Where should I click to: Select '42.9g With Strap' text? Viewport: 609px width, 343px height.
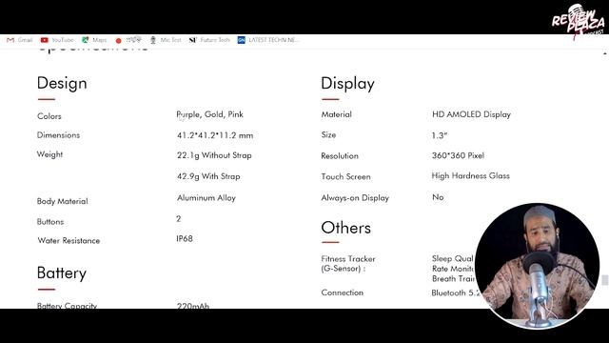(x=208, y=176)
